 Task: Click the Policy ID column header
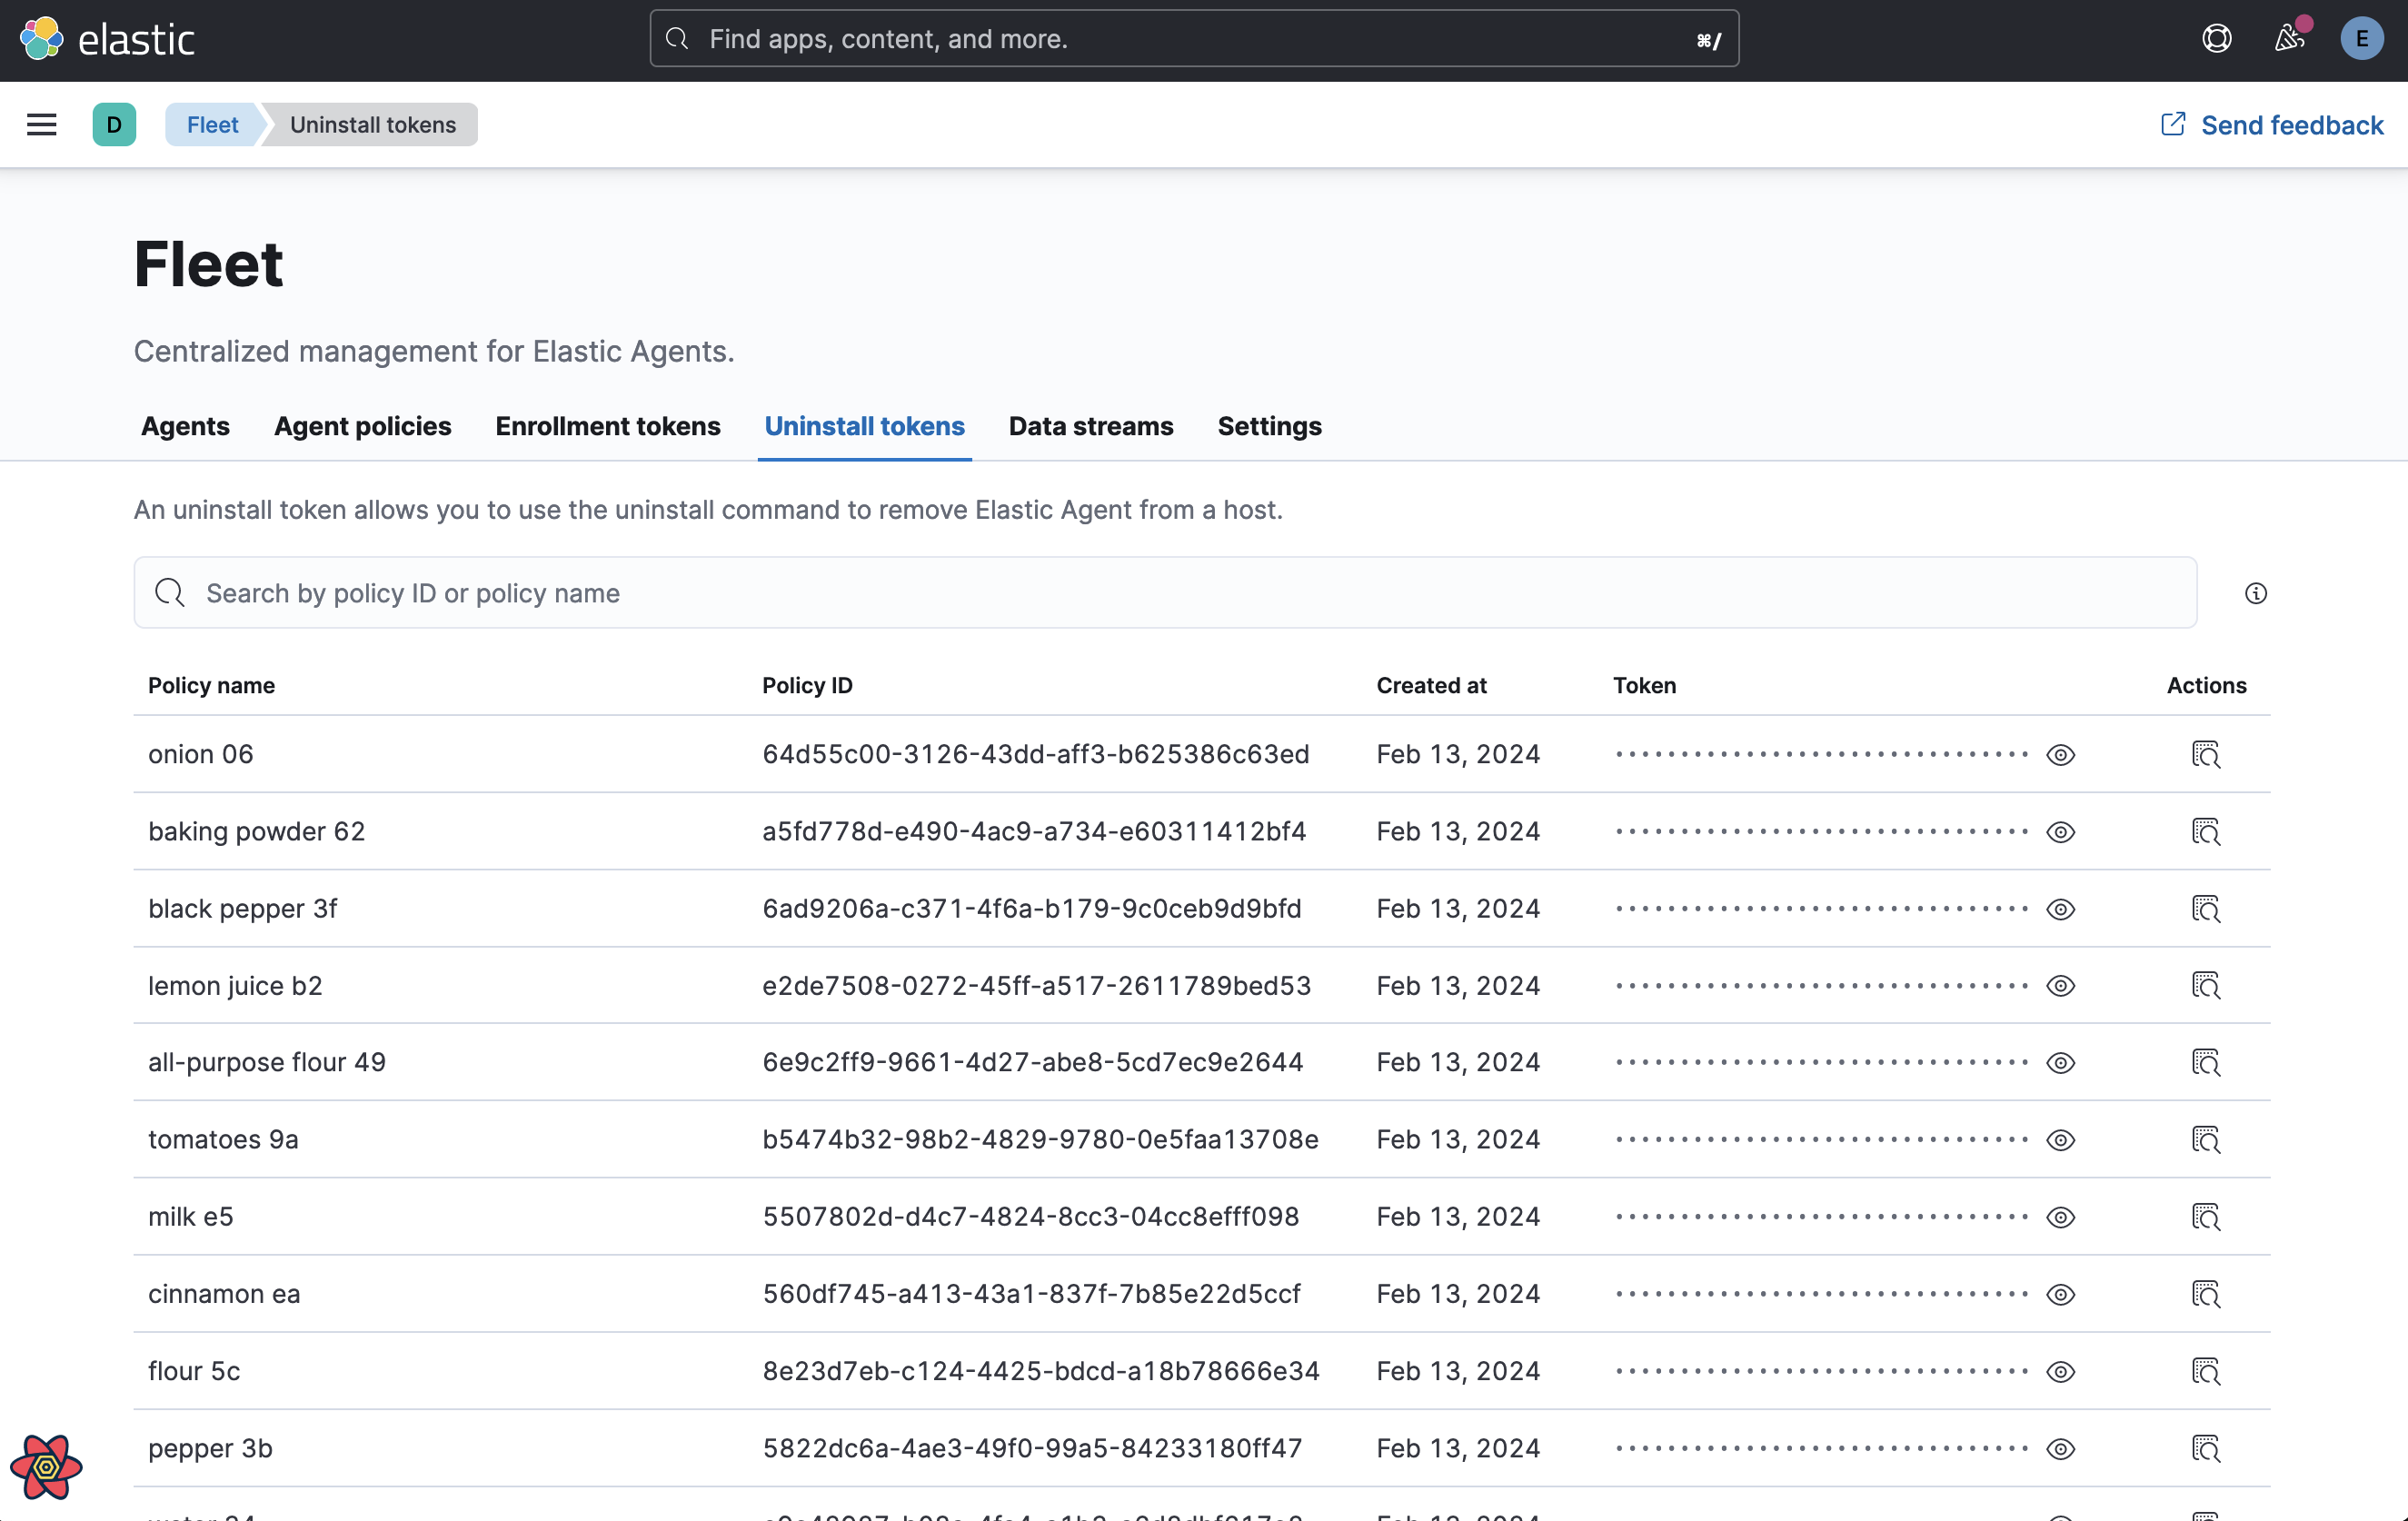pos(807,685)
